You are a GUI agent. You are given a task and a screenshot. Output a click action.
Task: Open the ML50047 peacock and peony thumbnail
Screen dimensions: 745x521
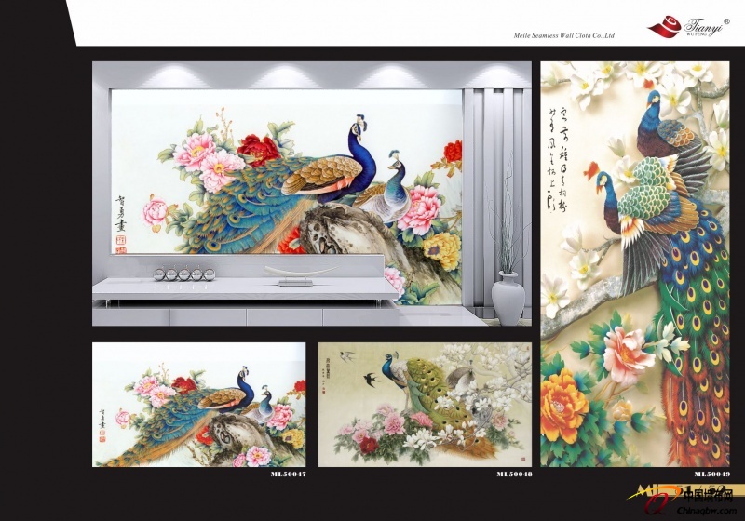tap(199, 405)
